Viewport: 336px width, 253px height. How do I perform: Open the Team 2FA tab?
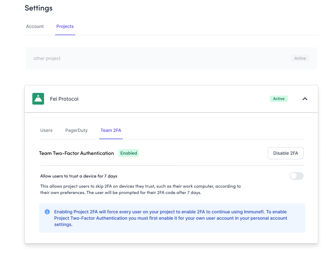(x=111, y=130)
